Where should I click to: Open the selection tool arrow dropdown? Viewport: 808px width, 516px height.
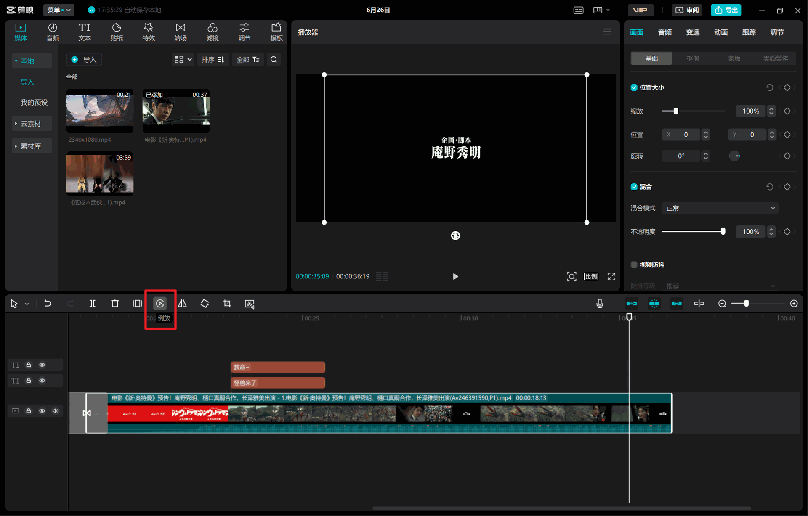pyautogui.click(x=27, y=304)
